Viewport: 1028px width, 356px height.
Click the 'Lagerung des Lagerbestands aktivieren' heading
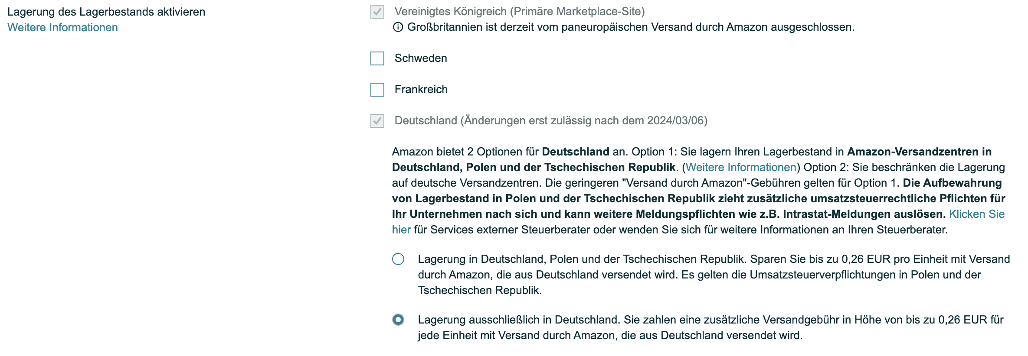click(106, 12)
